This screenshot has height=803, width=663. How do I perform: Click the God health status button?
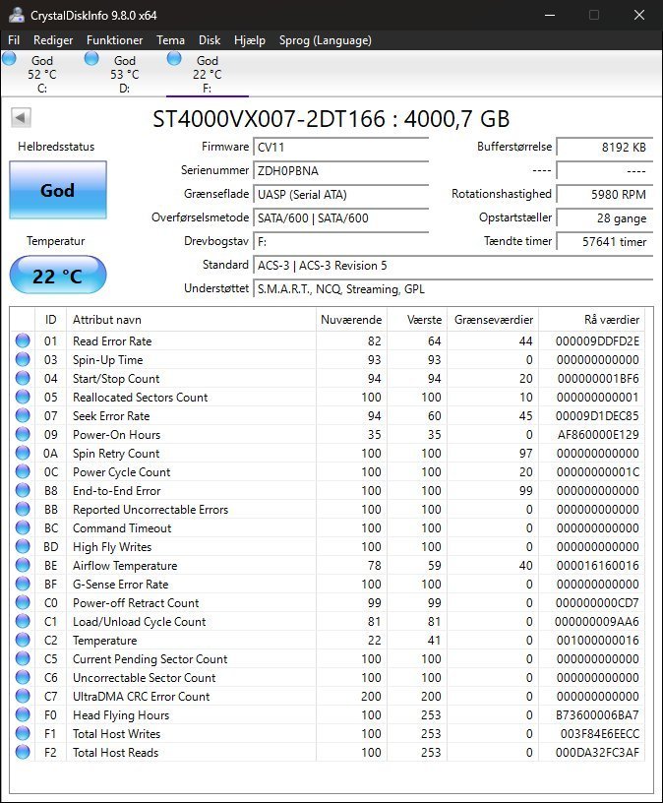coord(57,190)
